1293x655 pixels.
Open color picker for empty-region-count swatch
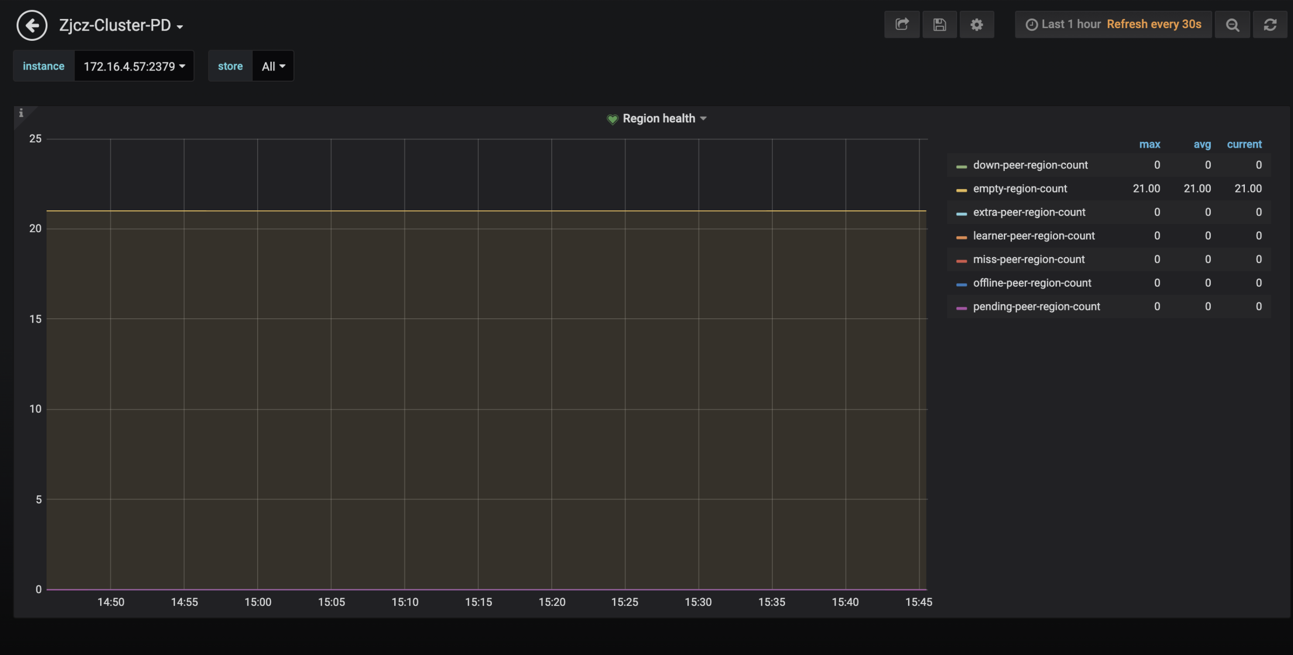pyautogui.click(x=961, y=190)
